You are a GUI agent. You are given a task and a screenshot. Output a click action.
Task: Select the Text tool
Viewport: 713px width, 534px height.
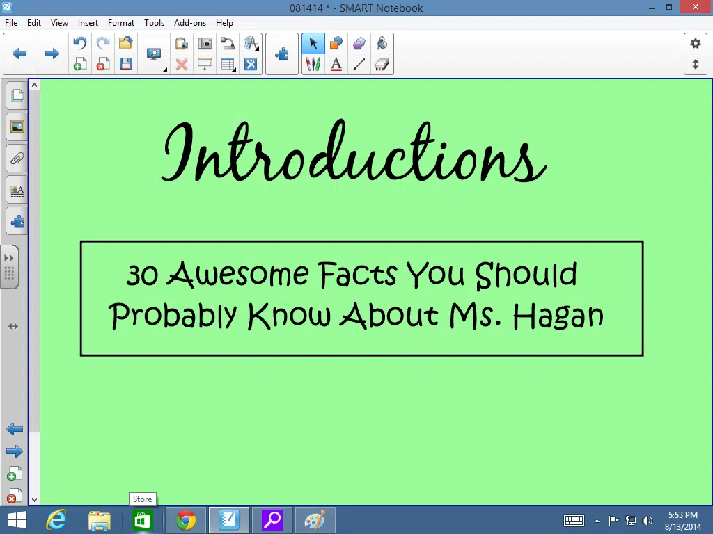coord(336,65)
